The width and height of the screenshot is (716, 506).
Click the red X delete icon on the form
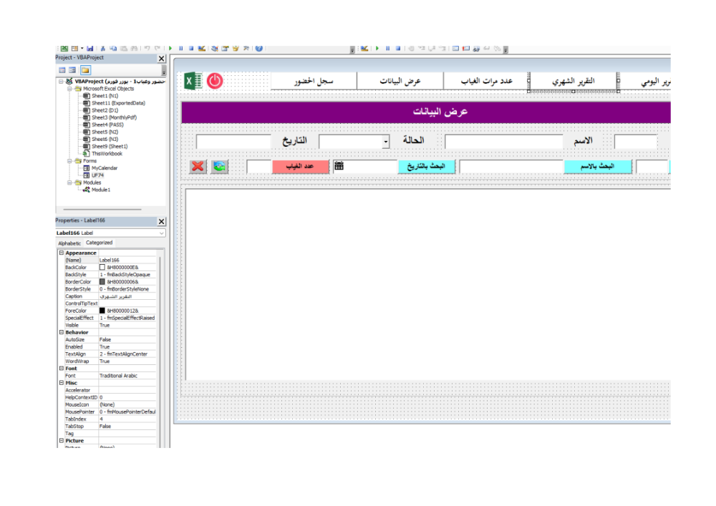coord(198,167)
